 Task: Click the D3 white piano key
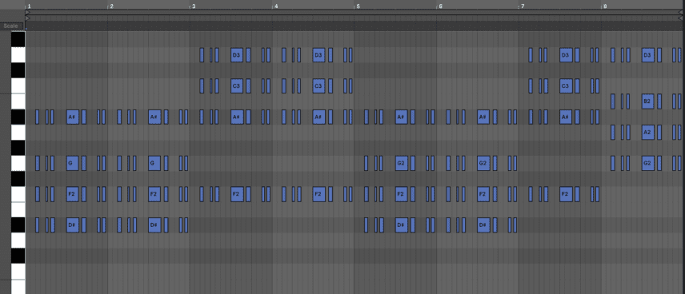tap(18, 55)
